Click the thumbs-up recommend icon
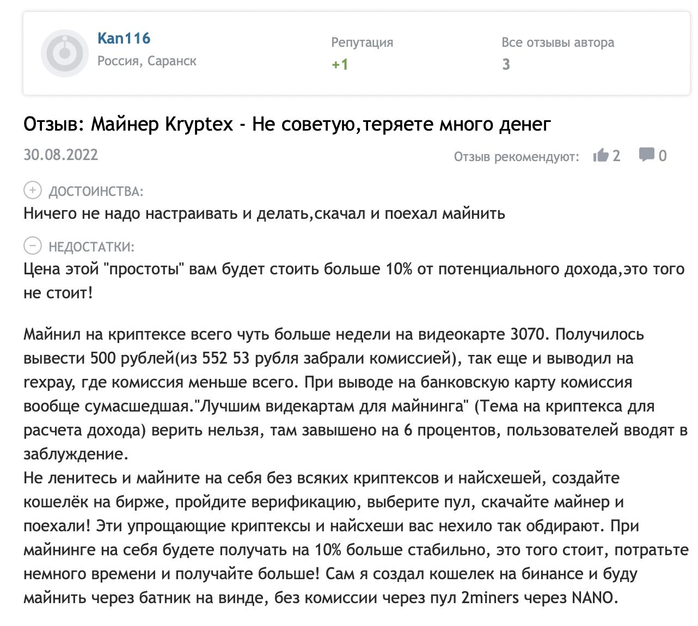The height and width of the screenshot is (626, 698). click(x=601, y=156)
